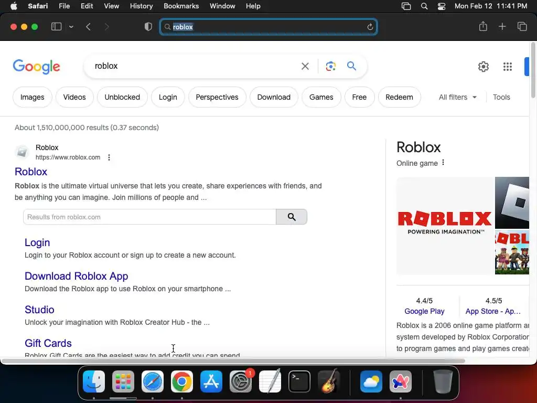Image resolution: width=537 pixels, height=403 pixels.
Task: Open Terminal from the Dock
Action: point(299,381)
